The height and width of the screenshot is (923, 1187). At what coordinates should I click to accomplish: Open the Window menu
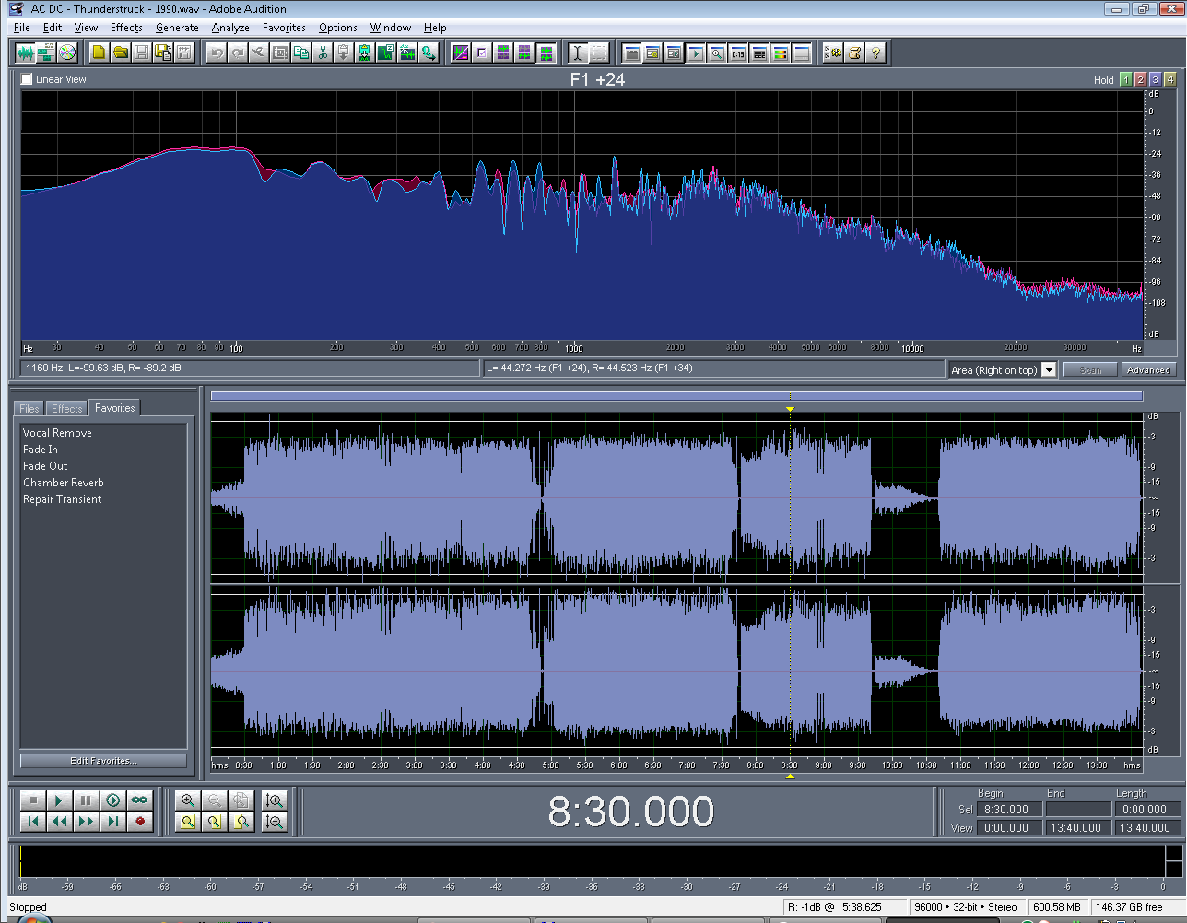391,28
